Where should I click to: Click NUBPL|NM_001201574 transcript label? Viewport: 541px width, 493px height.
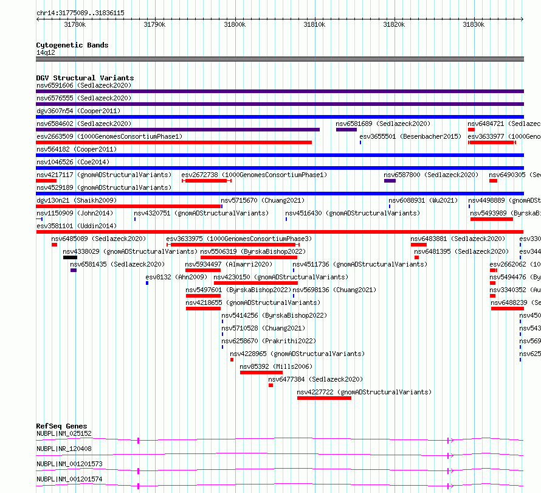pyautogui.click(x=69, y=479)
